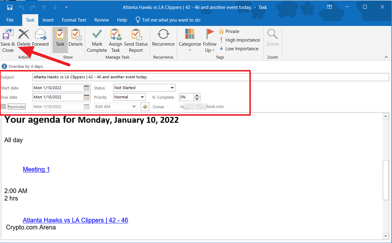
Task: Set Low Importance
Action: pos(239,49)
